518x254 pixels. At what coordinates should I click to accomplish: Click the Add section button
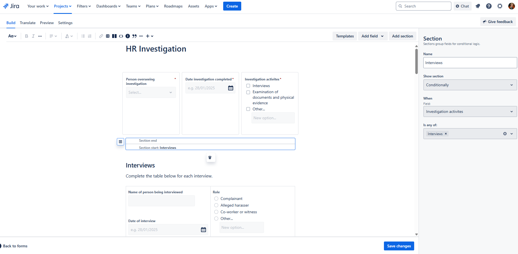[x=403, y=36]
